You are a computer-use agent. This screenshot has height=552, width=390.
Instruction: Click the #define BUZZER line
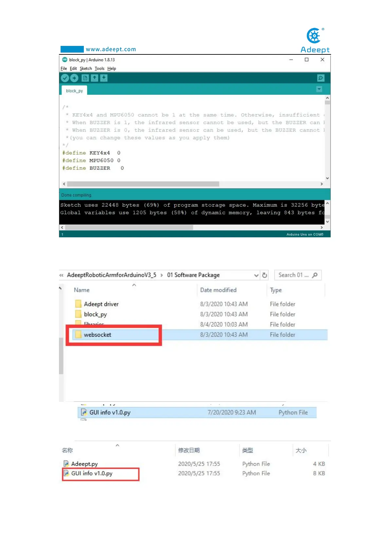coord(93,168)
